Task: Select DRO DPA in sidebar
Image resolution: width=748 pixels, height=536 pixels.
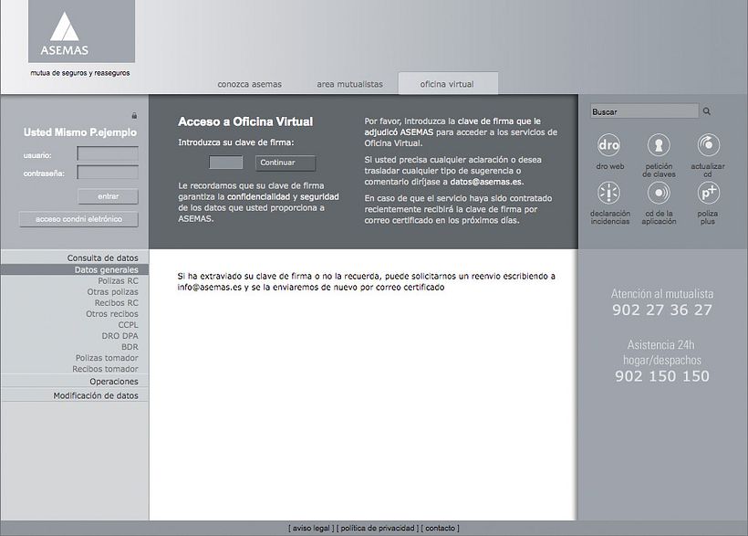Action: tap(119, 336)
